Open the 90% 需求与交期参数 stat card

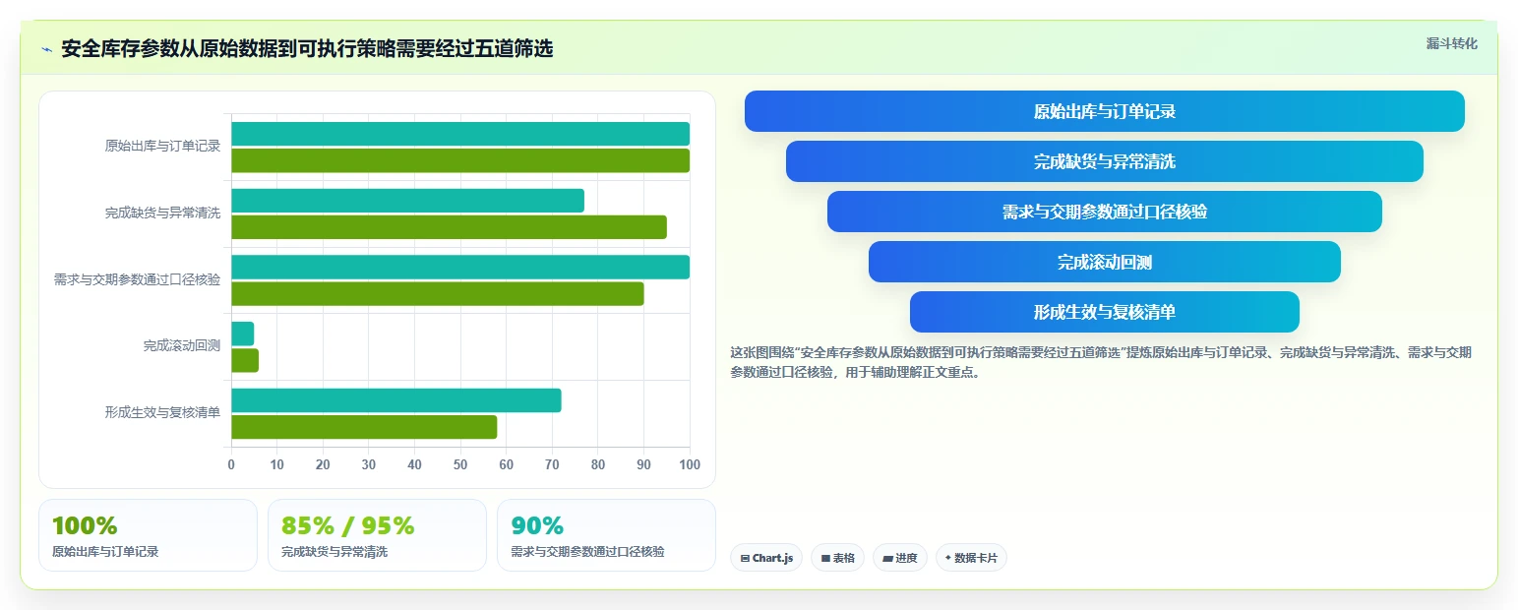(x=606, y=535)
